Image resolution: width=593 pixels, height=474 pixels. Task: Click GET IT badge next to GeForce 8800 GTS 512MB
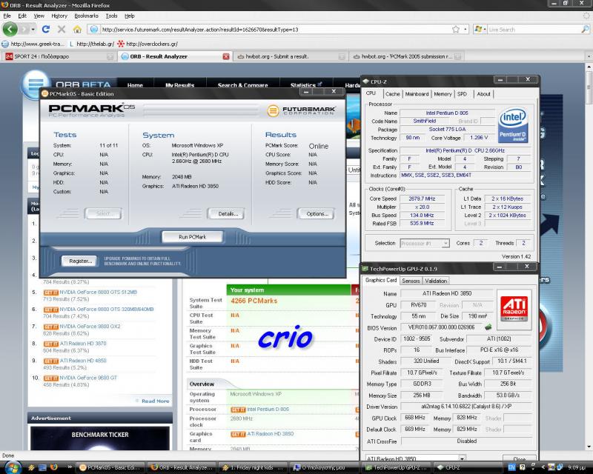coord(50,293)
